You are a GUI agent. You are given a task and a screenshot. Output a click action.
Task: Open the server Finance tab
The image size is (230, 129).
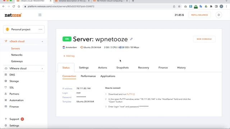coord(163,68)
